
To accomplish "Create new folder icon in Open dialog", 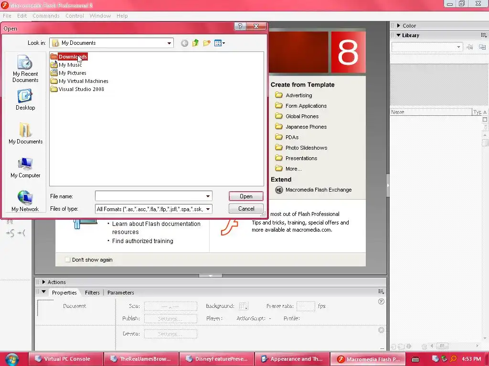I will point(206,43).
